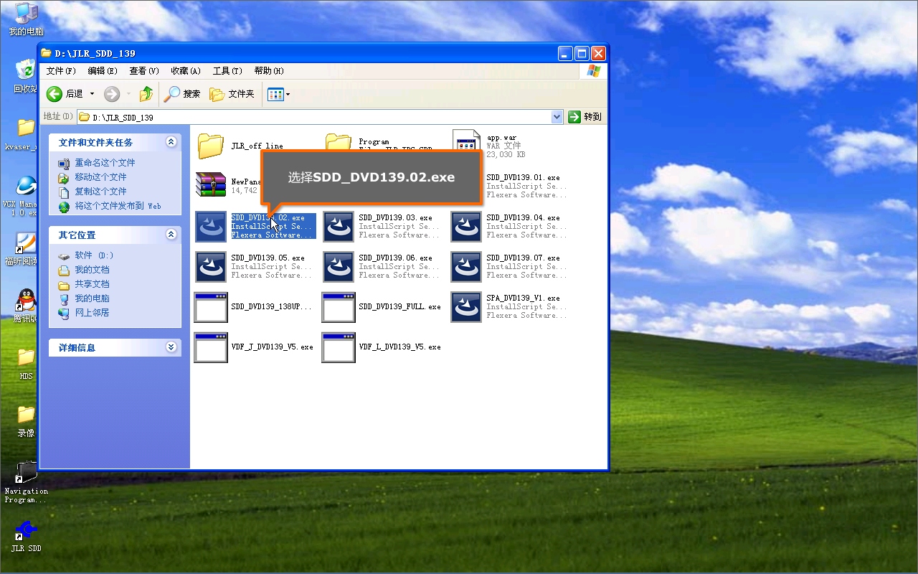Click the 转到 (Go) button
918x574 pixels.
pos(585,117)
